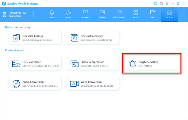This screenshot has width=188, height=120.
Task: Close the Syncios window
Action: [184, 3]
